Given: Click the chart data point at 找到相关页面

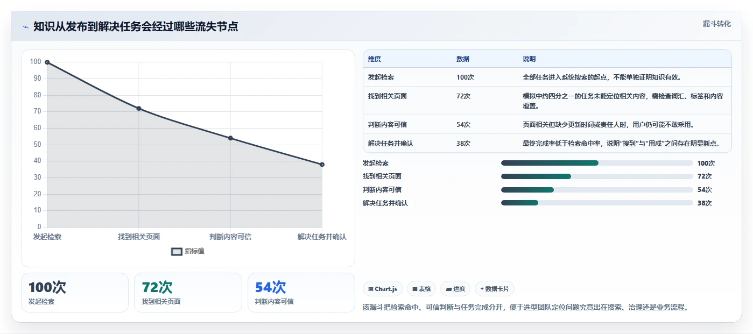Looking at the screenshot, I should tap(139, 109).
